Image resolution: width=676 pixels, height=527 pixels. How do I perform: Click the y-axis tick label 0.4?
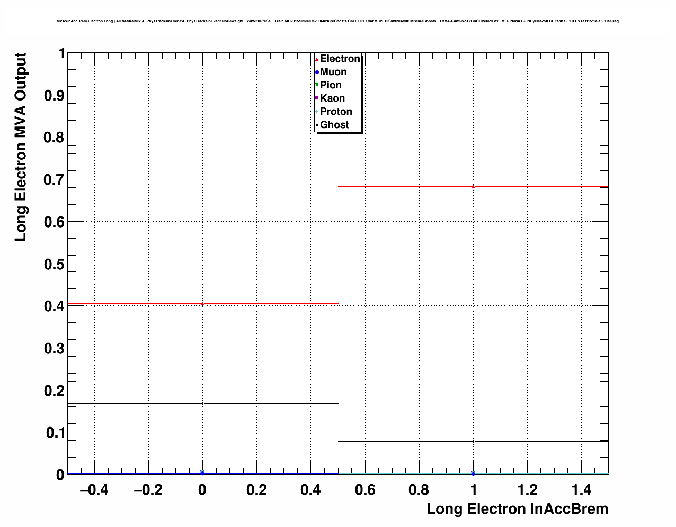coord(54,306)
